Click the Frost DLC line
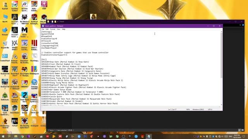Viewport: 248px width, 139px height. (x=61, y=64)
